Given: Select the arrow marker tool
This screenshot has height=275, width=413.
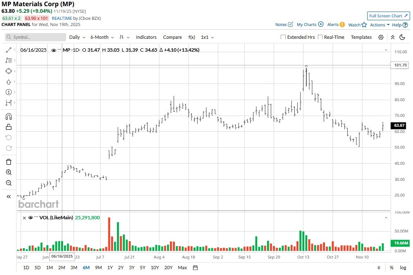Looking at the screenshot, I should click(x=9, y=82).
